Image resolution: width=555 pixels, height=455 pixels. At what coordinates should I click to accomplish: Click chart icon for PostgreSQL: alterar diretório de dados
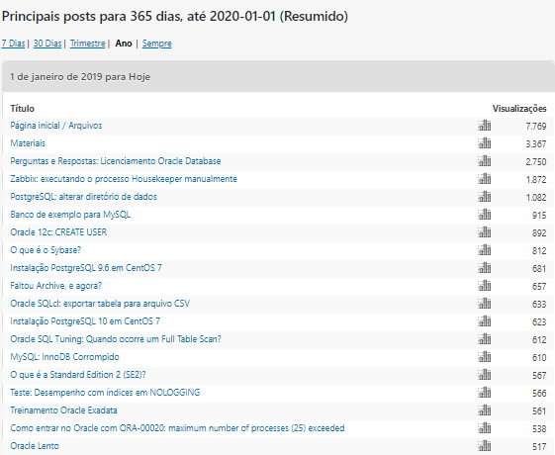[x=484, y=197]
